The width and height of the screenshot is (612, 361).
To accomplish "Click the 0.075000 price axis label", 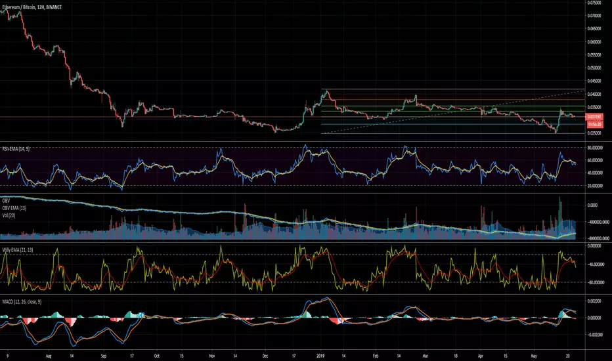I will 594,3.
